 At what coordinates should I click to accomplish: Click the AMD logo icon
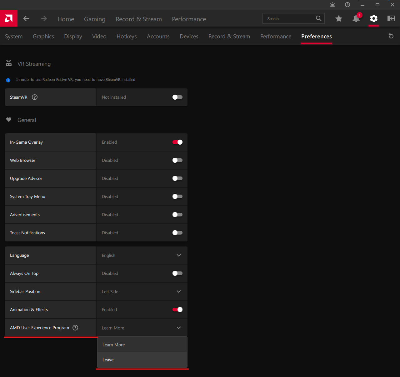(9, 18)
